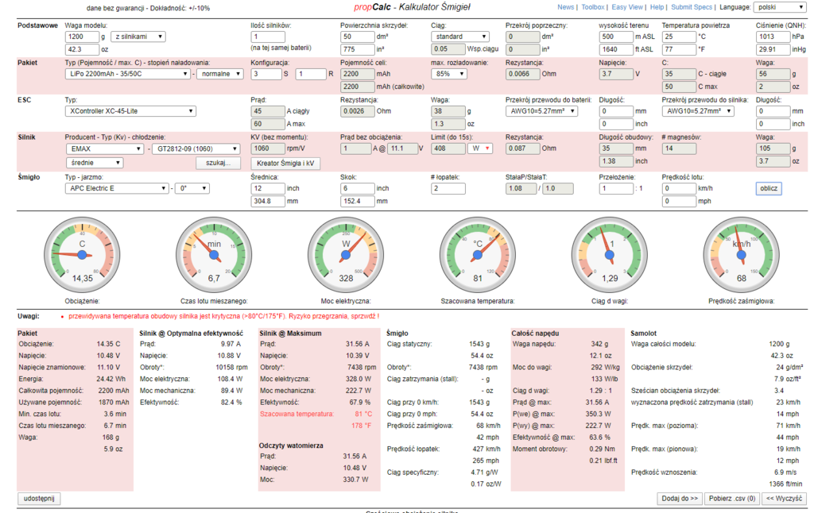Click the Obciążenie C-rate gauge
The height and width of the screenshot is (513, 814).
tap(82, 254)
